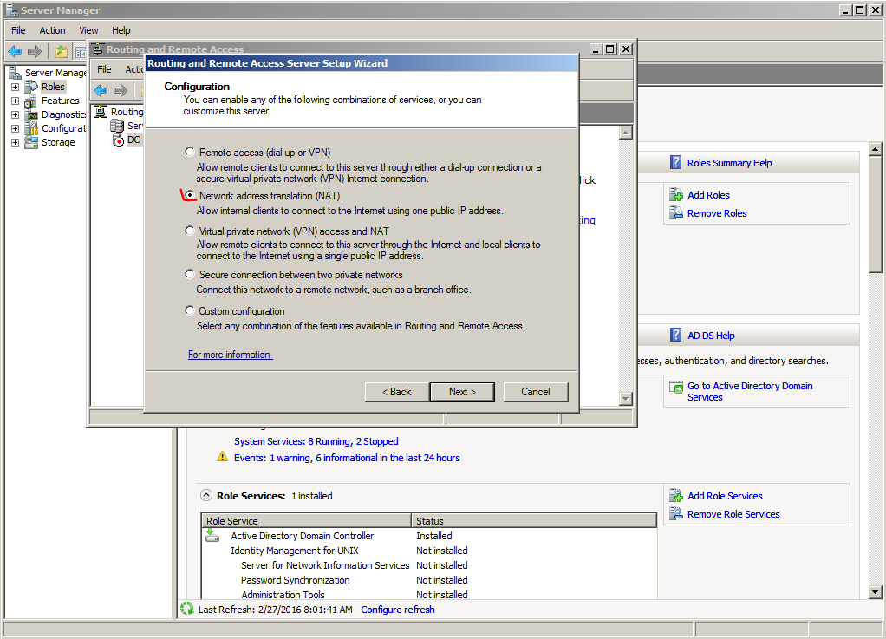This screenshot has width=886, height=639.
Task: Click Next in the setup wizard
Action: point(462,392)
